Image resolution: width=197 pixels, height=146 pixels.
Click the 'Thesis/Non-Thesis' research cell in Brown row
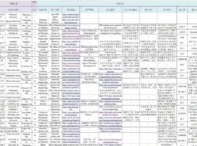[x=89, y=81]
